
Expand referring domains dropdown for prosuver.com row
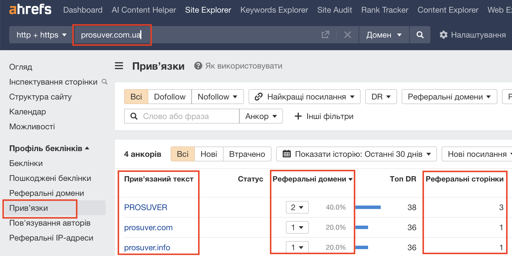pos(297,227)
